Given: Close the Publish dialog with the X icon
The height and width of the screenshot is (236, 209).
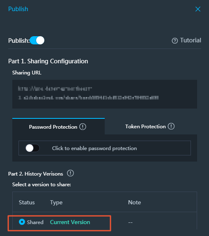Looking at the screenshot, I should [198, 9].
